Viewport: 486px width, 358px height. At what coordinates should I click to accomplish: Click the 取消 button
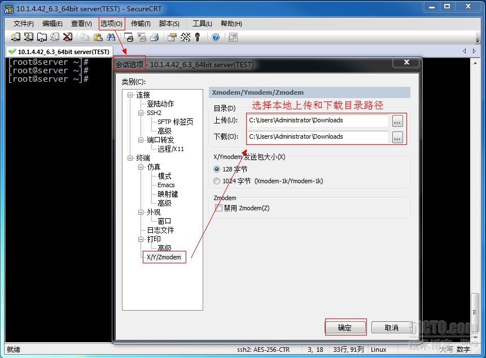click(392, 328)
